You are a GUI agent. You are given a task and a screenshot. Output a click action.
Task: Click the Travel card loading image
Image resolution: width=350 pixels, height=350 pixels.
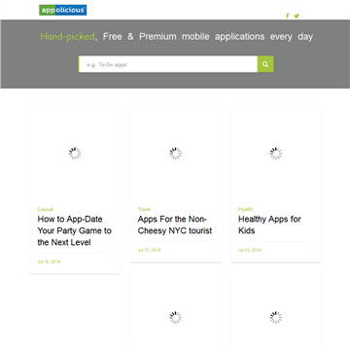(176, 154)
